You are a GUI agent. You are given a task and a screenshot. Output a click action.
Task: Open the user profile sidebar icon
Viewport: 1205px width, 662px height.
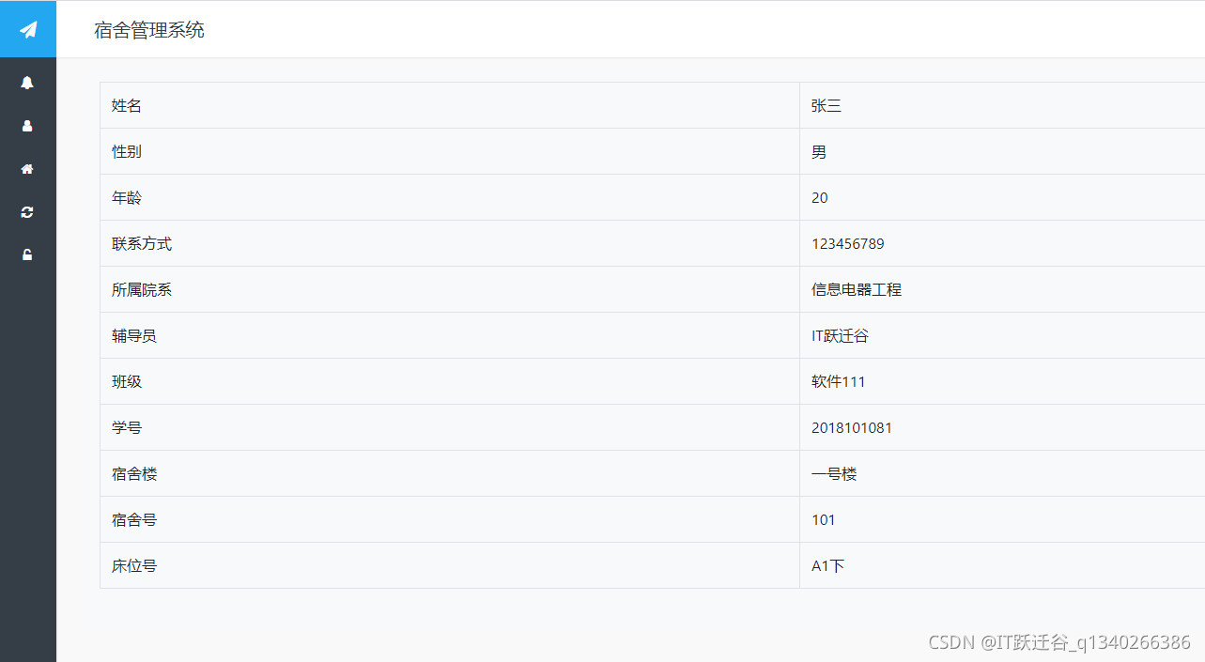27,126
